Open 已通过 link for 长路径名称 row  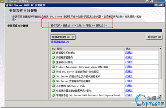coord(129,76)
